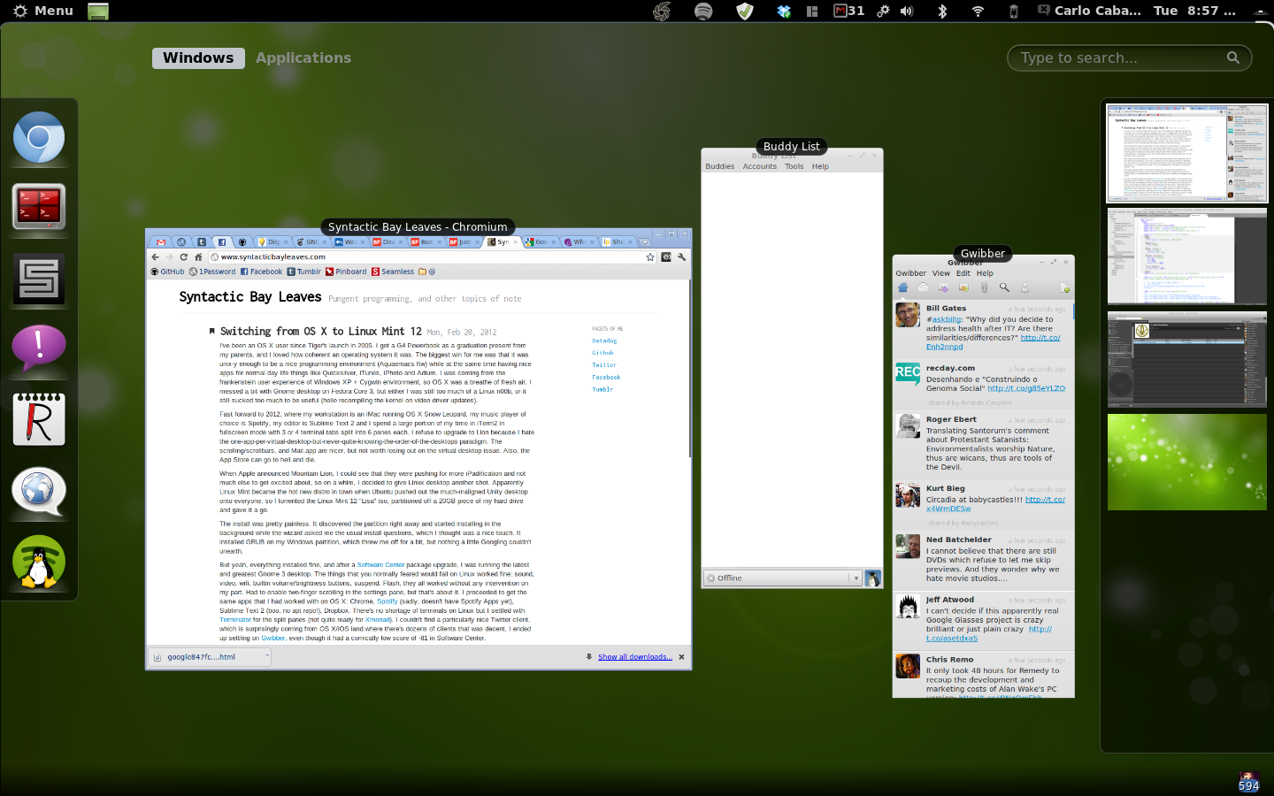Click Chromium's reload button
1274x796 pixels.
point(184,256)
